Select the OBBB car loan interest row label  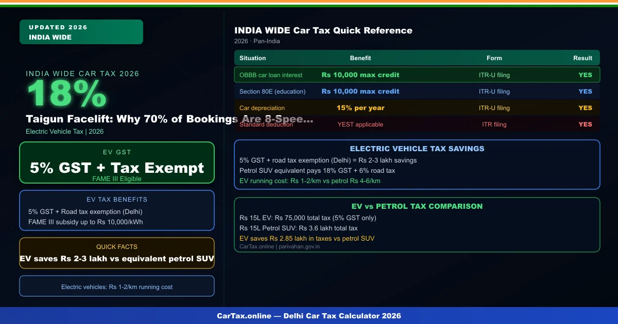point(271,75)
